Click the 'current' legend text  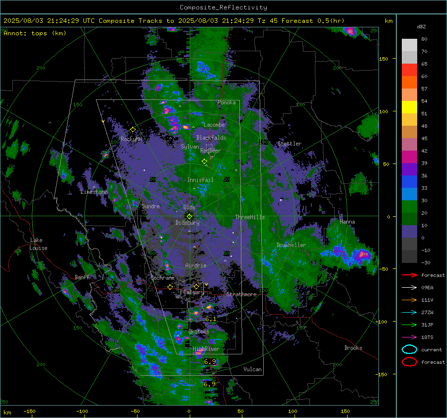(x=432, y=350)
